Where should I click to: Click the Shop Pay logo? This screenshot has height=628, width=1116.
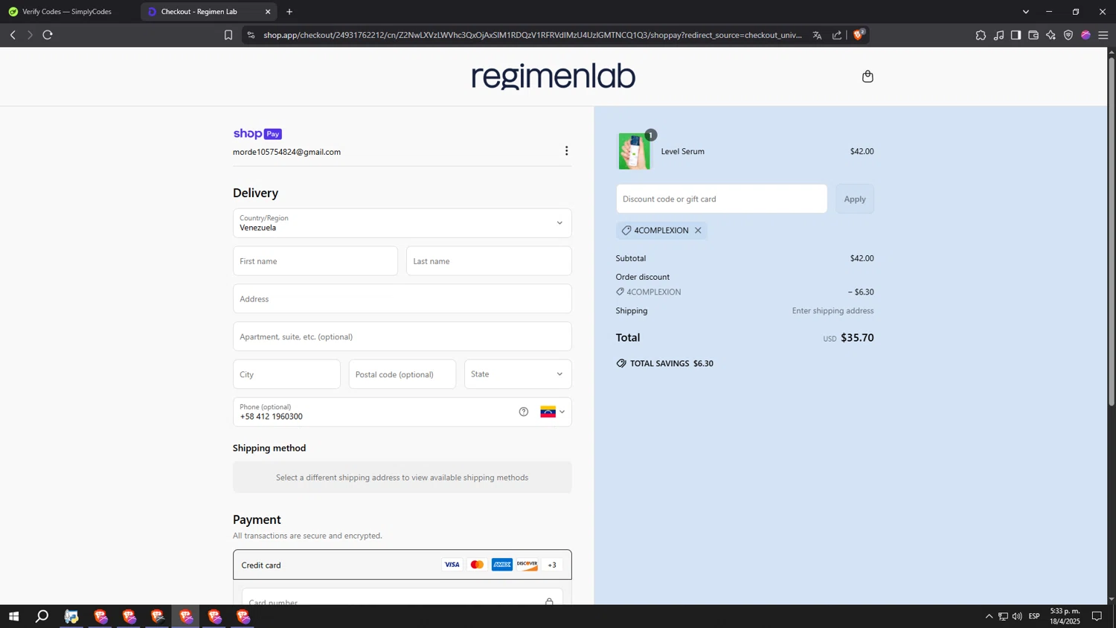257,134
